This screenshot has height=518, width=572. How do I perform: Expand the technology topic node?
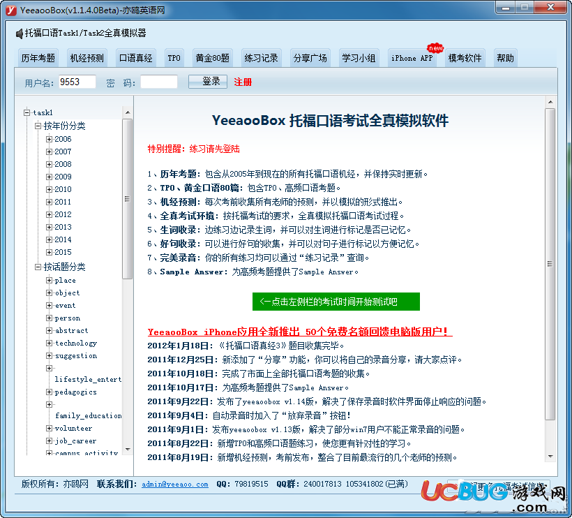[x=49, y=343]
